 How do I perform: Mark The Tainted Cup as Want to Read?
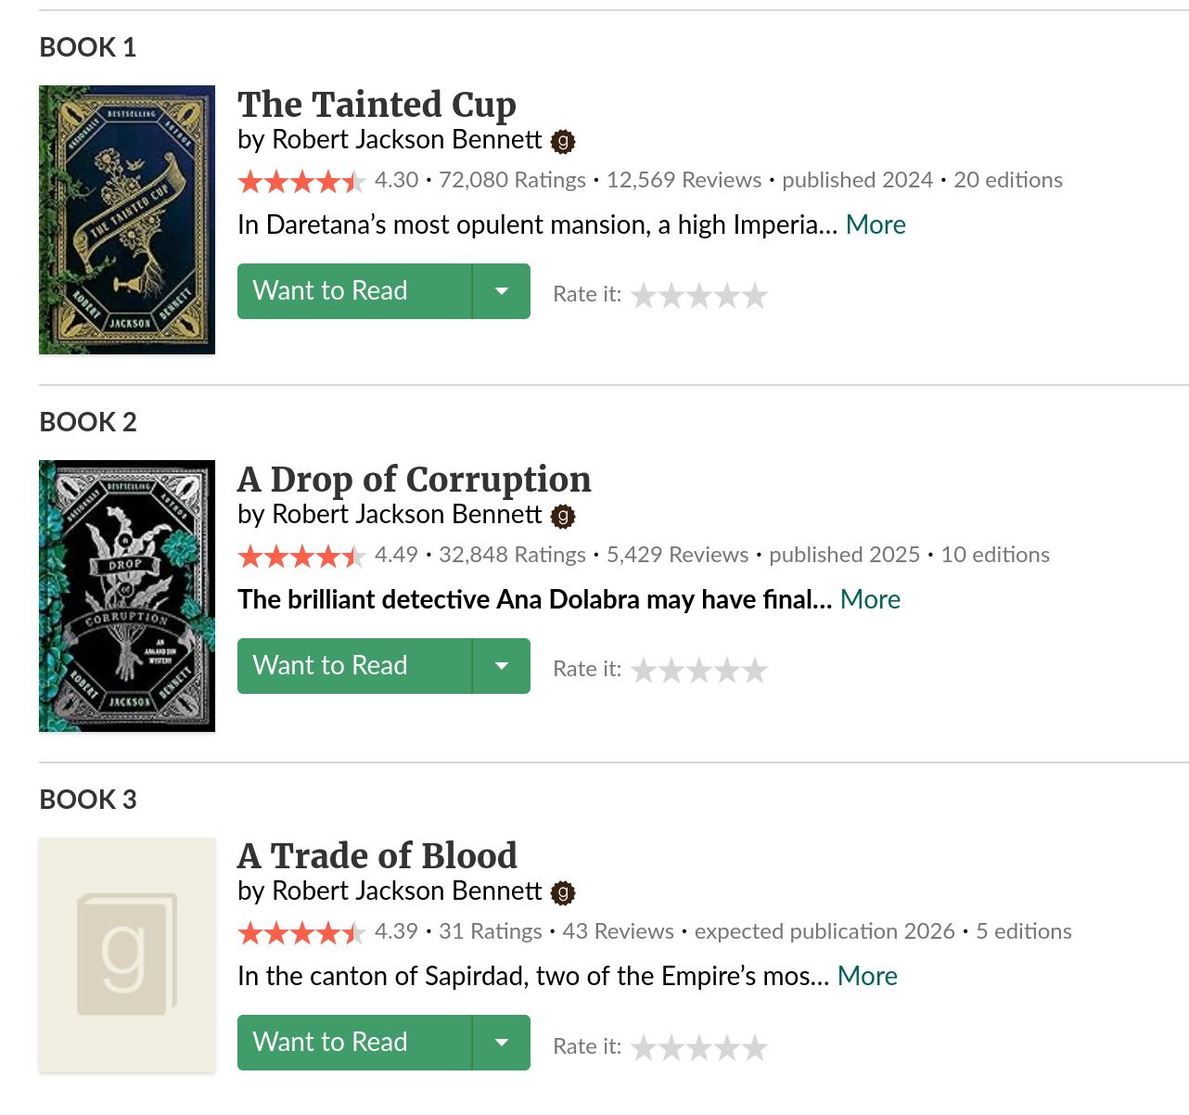pos(354,291)
